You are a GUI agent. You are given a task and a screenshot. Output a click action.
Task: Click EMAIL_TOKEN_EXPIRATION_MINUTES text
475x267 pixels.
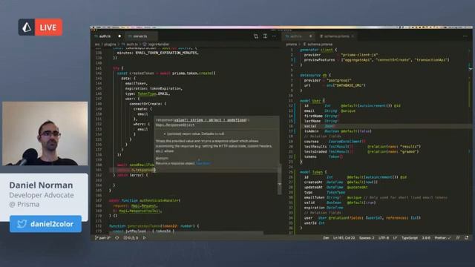pos(166,53)
